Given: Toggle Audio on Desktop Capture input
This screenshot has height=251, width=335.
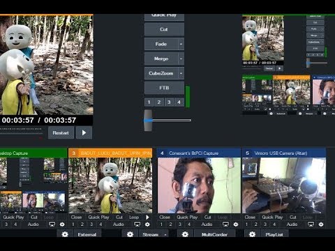Looking at the screenshot, I should tap(33, 225).
